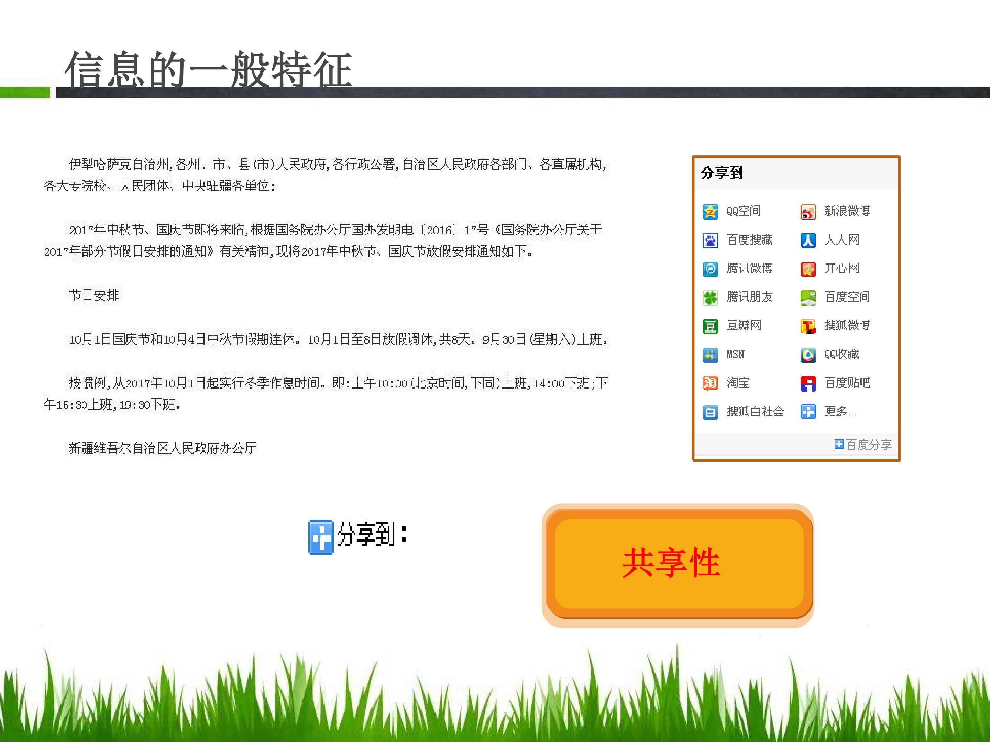Select the 开心网 text link
The width and height of the screenshot is (990, 742).
(841, 268)
